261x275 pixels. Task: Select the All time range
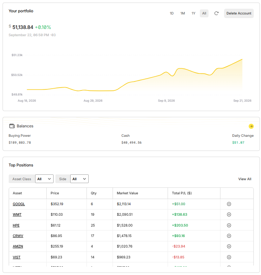click(204, 13)
